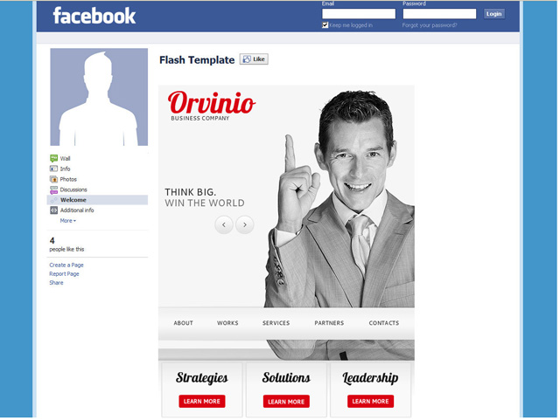Viewport: 560px width, 420px height.
Task: Click the 'WIN THE WORLD' text
Action: (x=205, y=203)
